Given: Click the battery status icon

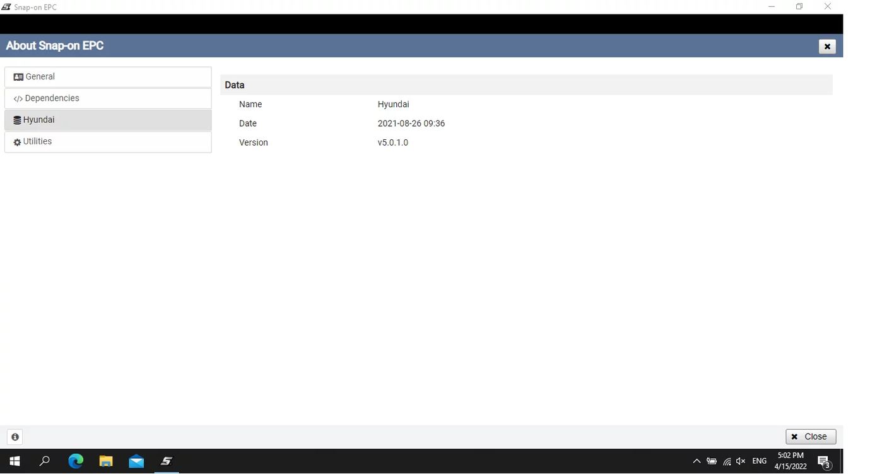Looking at the screenshot, I should click(712, 461).
